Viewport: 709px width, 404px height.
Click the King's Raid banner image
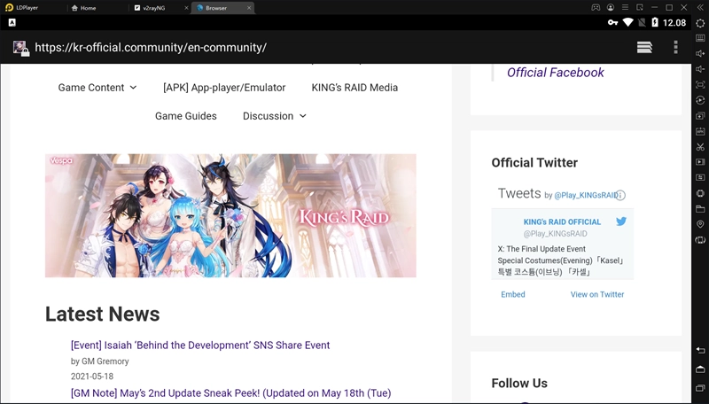(230, 215)
